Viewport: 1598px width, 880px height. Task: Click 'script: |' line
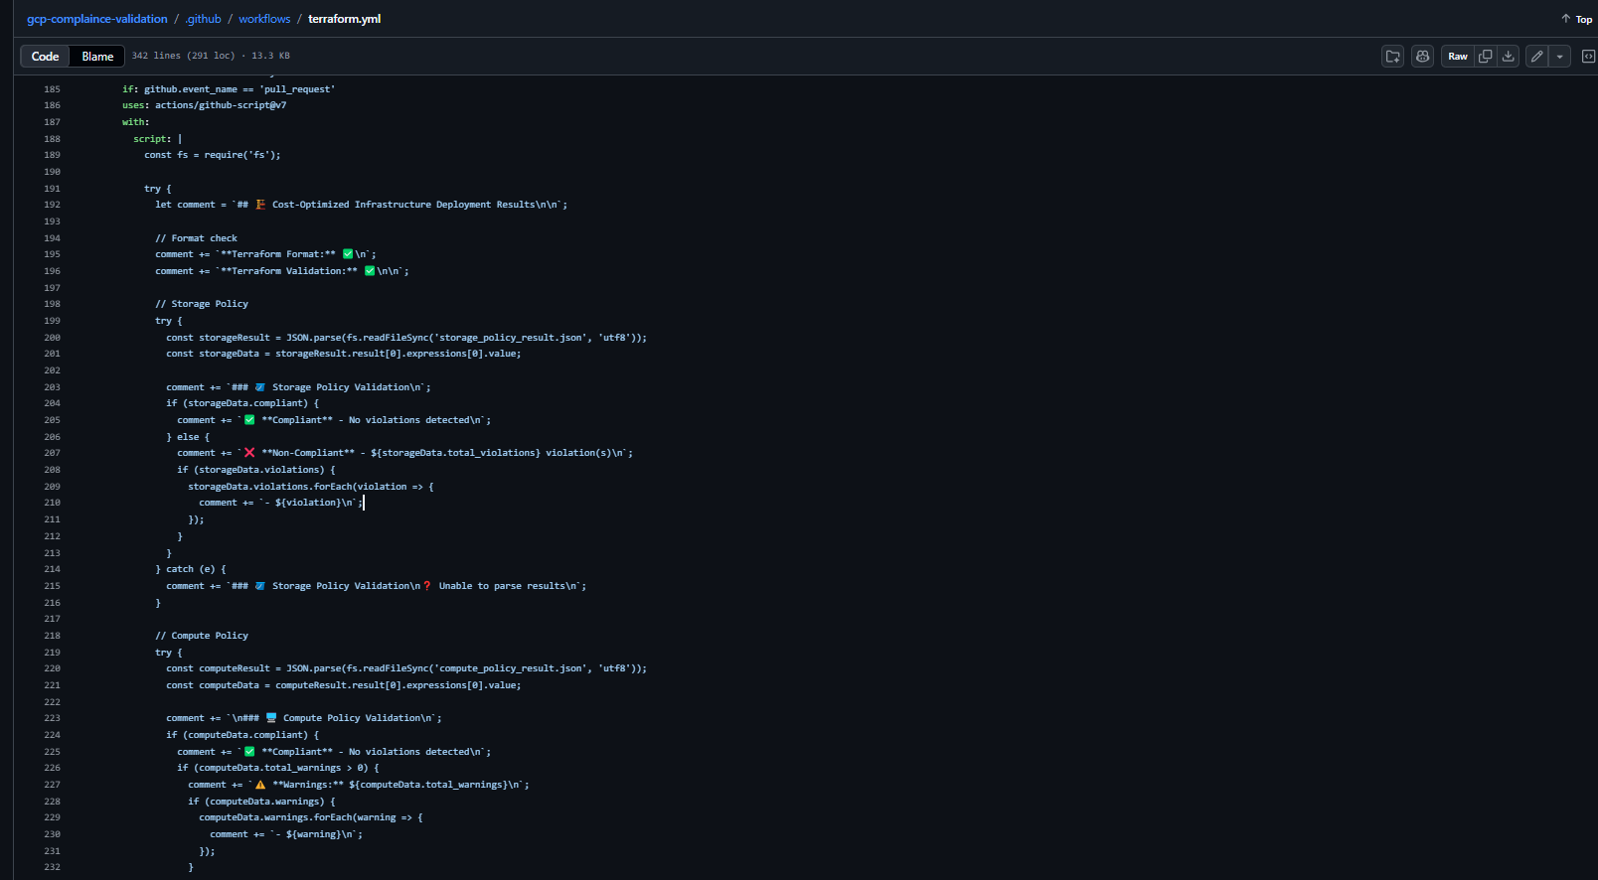point(158,139)
